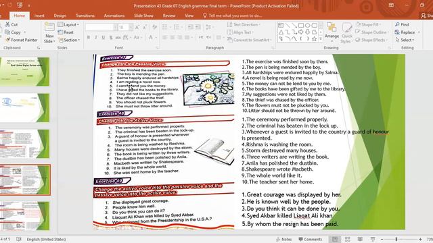Open the font size dropdown
Image resolution: width=433 pixels, height=243 pixels.
131,27
